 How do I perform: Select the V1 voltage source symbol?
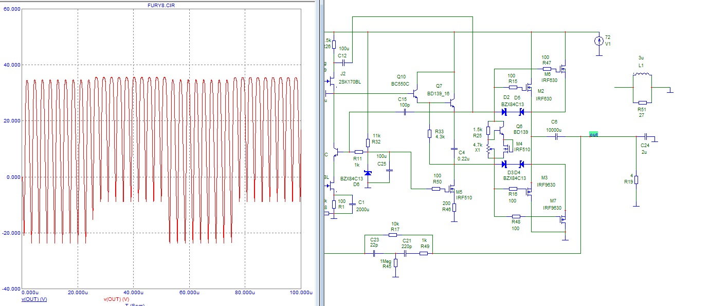(x=599, y=41)
